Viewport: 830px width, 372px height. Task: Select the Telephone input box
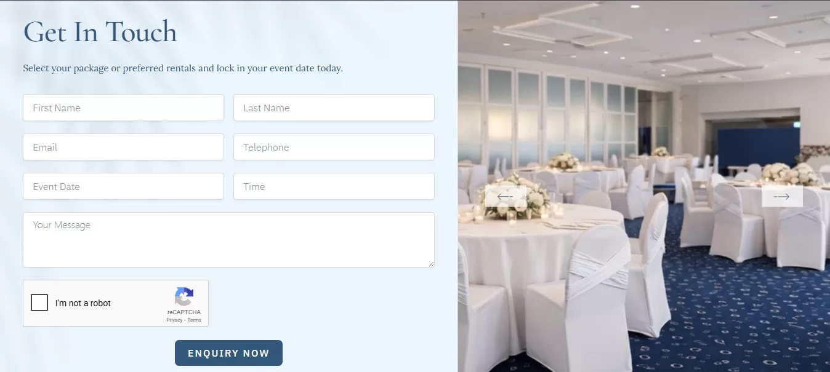pos(334,147)
